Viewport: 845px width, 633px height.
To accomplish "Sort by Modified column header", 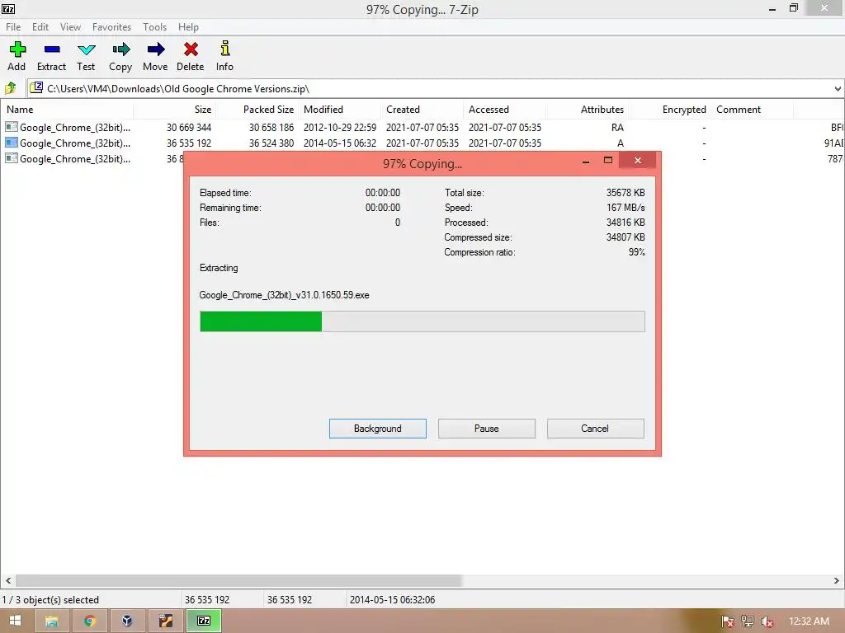I will click(339, 110).
